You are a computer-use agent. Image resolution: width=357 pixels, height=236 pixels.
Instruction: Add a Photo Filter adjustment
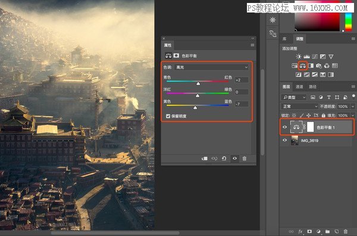pos(319,66)
